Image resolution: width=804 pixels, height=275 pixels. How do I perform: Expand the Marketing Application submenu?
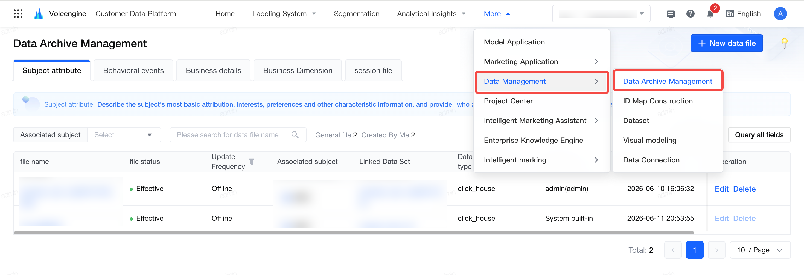[x=541, y=62]
